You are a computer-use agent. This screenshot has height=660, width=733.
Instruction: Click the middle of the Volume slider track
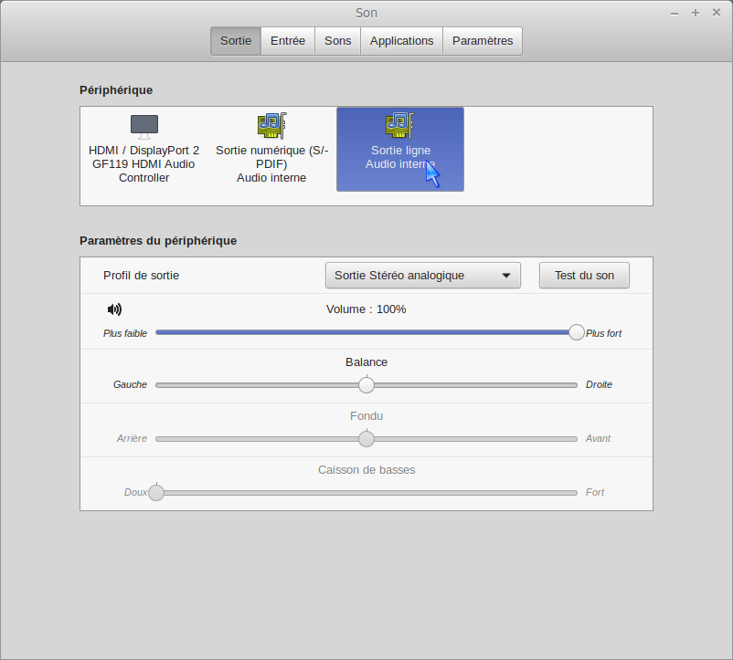click(x=366, y=332)
